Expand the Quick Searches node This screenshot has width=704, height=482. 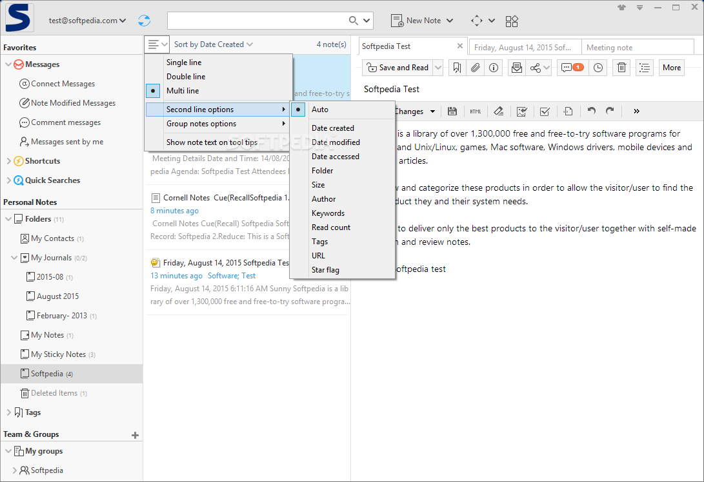click(8, 180)
